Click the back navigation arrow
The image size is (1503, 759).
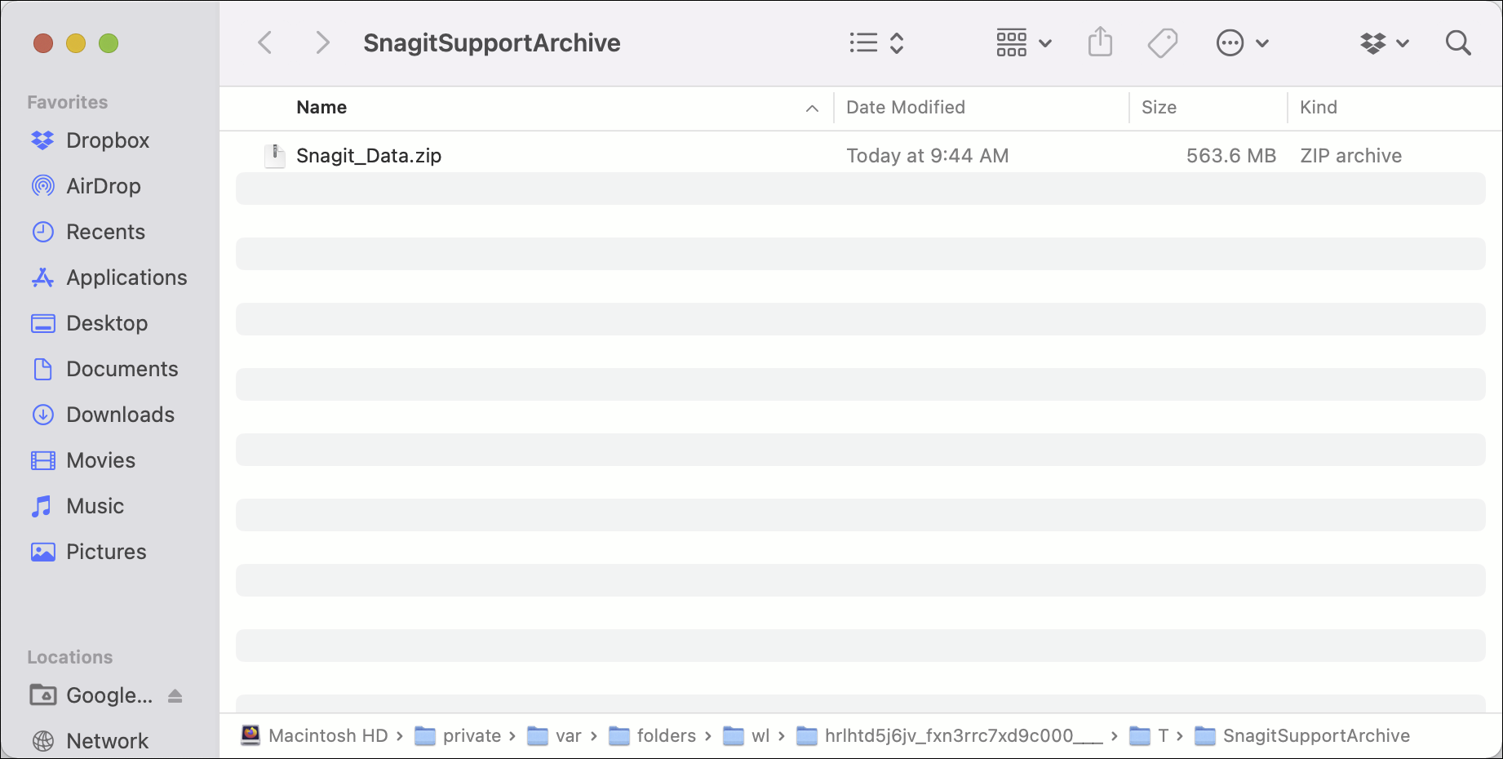[x=265, y=42]
